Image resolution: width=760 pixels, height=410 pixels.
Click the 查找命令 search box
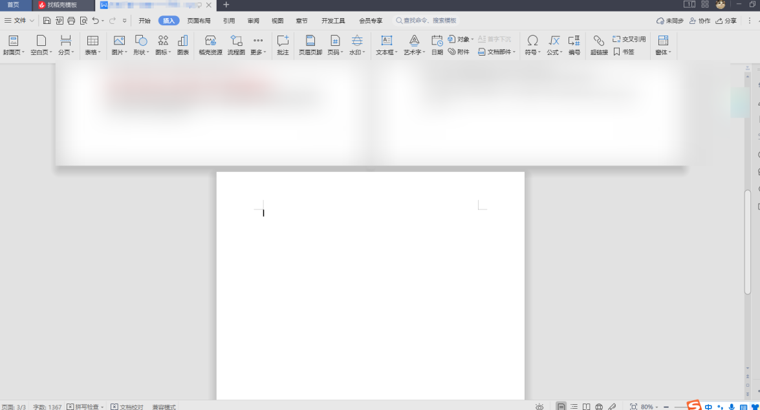point(429,21)
